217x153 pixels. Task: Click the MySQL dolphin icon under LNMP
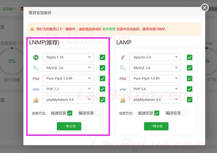point(36,68)
